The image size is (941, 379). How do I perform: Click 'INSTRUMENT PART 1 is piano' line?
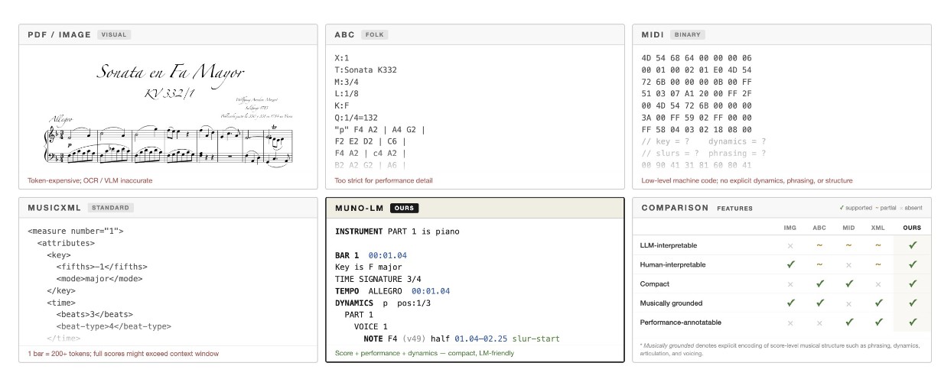(x=397, y=231)
